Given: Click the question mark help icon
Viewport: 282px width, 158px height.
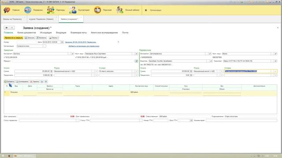Looking at the screenshot, I should point(118,42).
